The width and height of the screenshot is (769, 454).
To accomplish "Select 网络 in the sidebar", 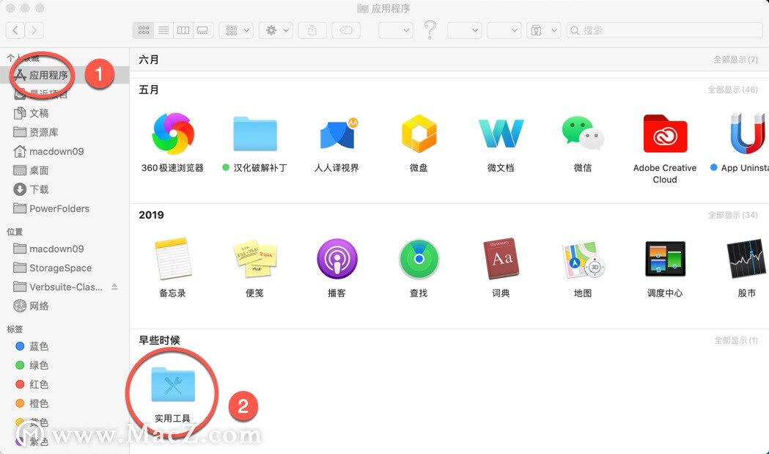I will 65,307.
